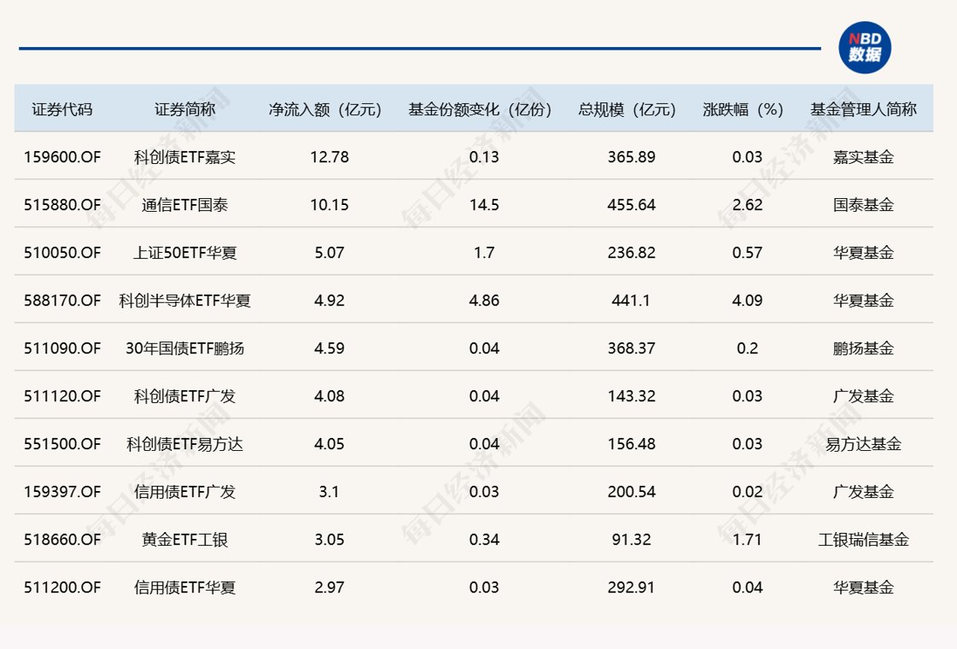Click share change value 0.34
Screen dimensions: 957x649
[x=484, y=539]
